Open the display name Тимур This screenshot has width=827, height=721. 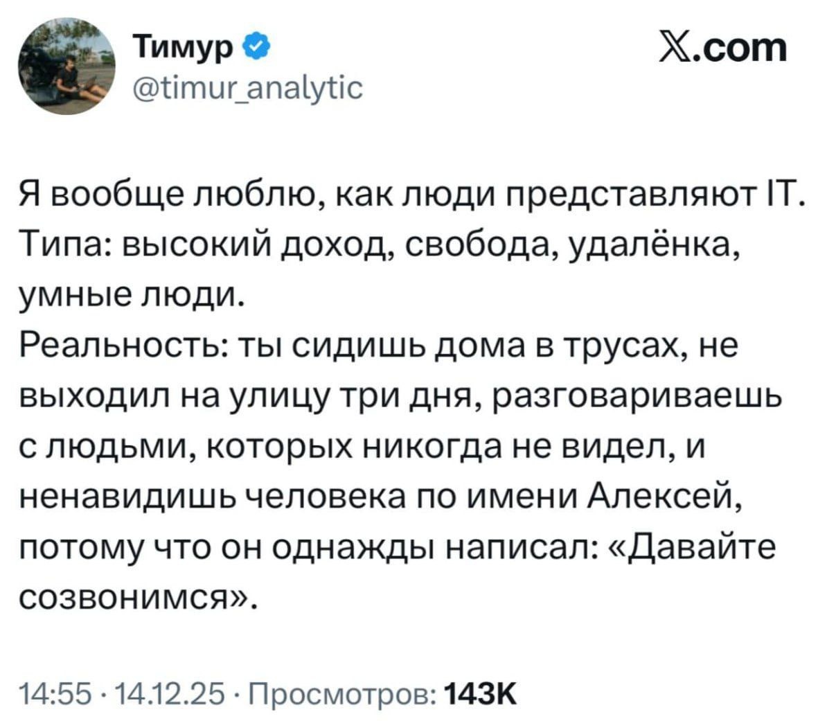click(184, 48)
